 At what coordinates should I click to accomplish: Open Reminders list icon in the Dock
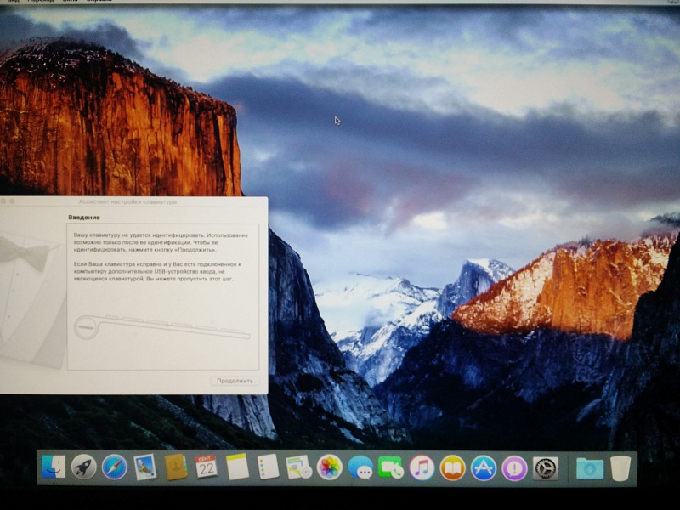click(268, 467)
